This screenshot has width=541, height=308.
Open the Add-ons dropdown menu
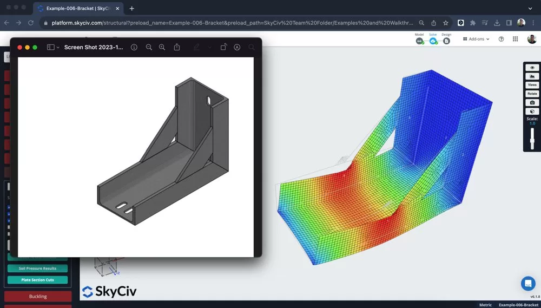point(477,39)
